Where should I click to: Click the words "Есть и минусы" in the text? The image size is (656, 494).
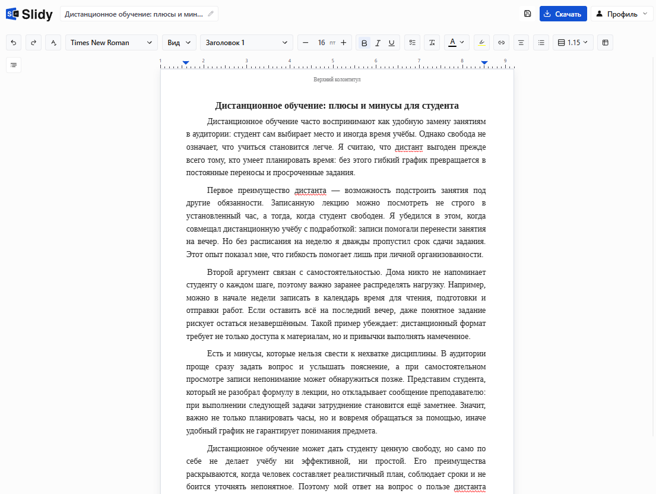pos(234,354)
